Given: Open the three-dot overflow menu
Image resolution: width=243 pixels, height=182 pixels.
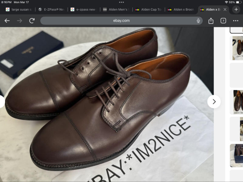Looking at the screenshot, I should coord(235,21).
